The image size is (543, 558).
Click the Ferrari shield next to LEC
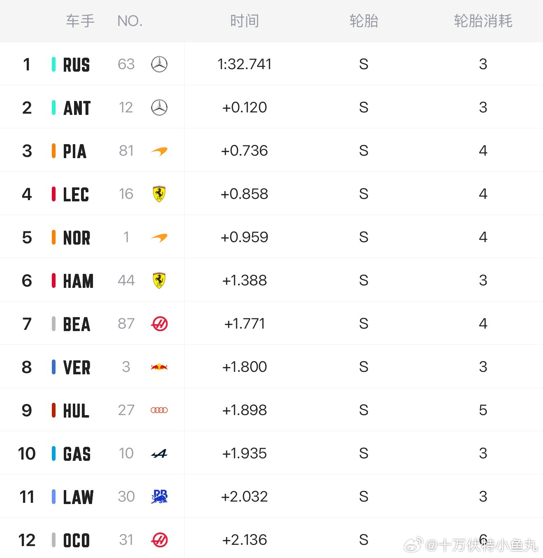click(x=159, y=194)
